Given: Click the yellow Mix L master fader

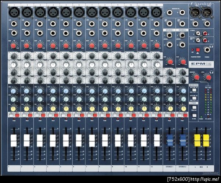Looking at the screenshot, I should [197, 140].
